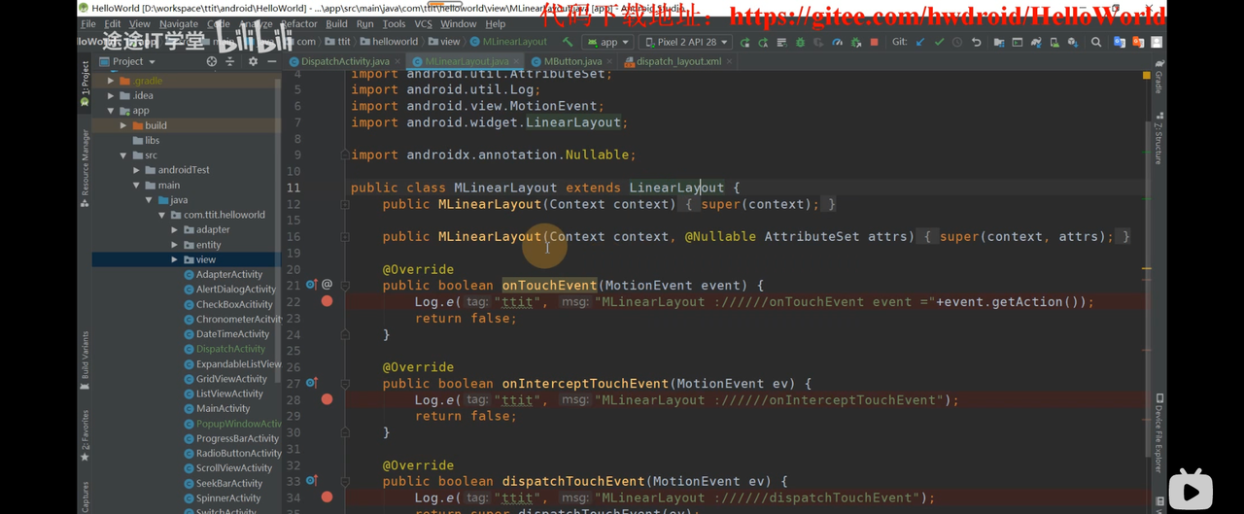
Task: Toggle the Captures tool window button
Action: [85, 497]
